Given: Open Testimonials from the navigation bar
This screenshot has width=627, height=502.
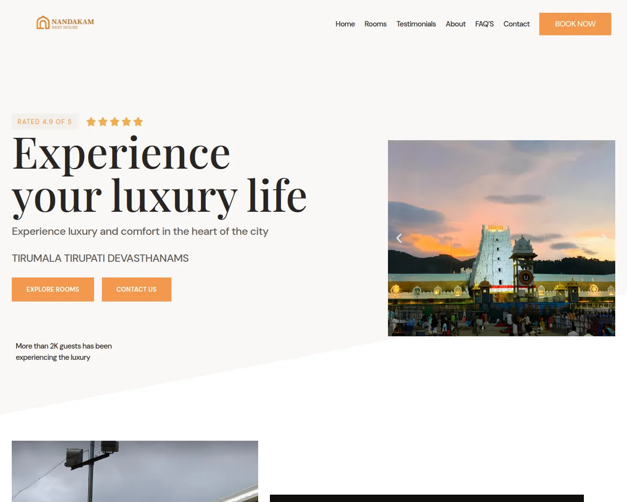Looking at the screenshot, I should pyautogui.click(x=416, y=24).
